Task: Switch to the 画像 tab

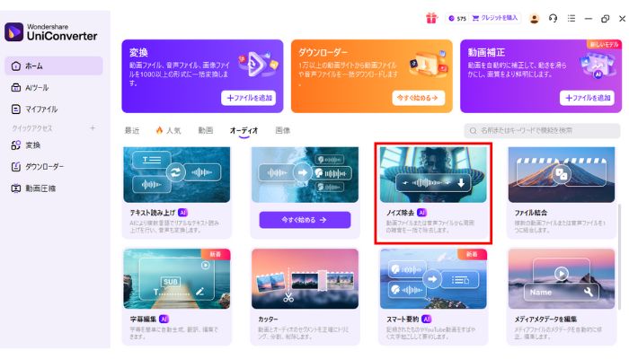Action: [282, 130]
